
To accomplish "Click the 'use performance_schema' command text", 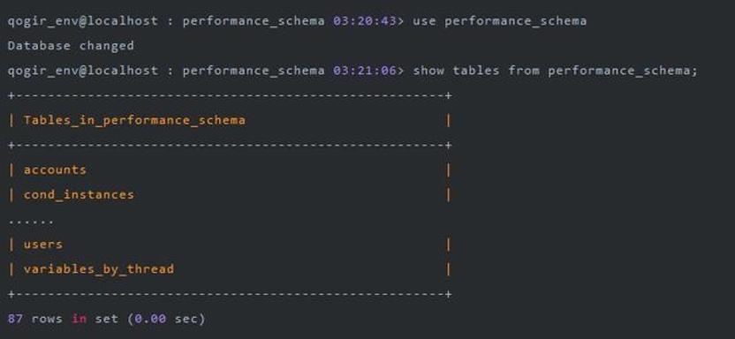I will (x=499, y=21).
